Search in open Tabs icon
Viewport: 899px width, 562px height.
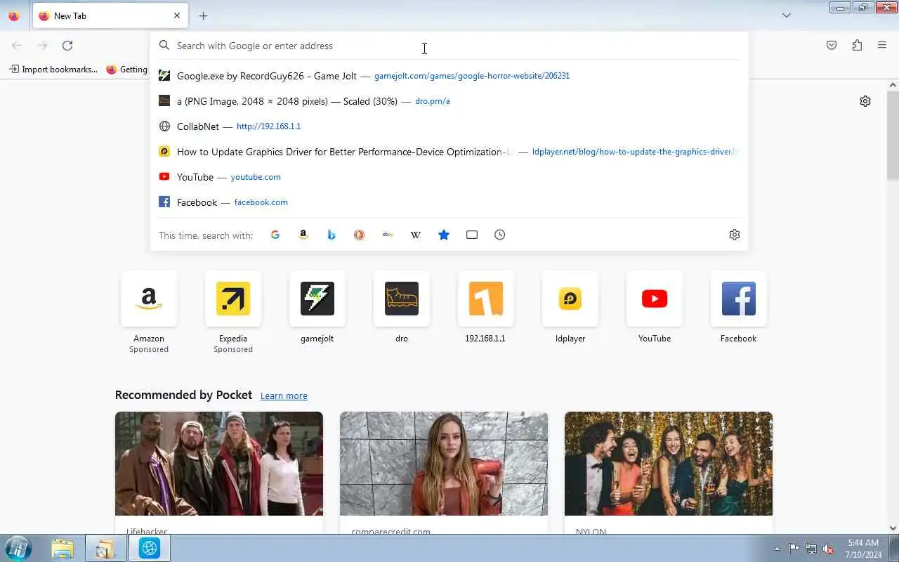click(472, 235)
